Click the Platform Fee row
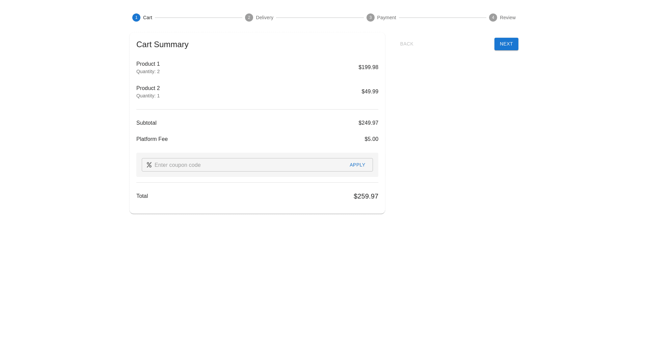 click(x=152, y=139)
